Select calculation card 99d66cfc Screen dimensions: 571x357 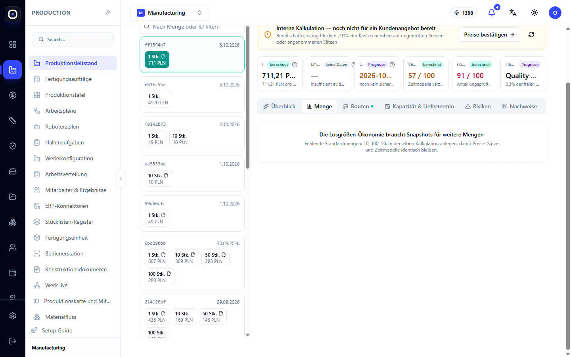(192, 213)
